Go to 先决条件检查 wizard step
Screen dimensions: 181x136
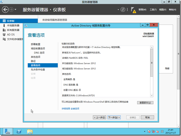click(x=38, y=70)
